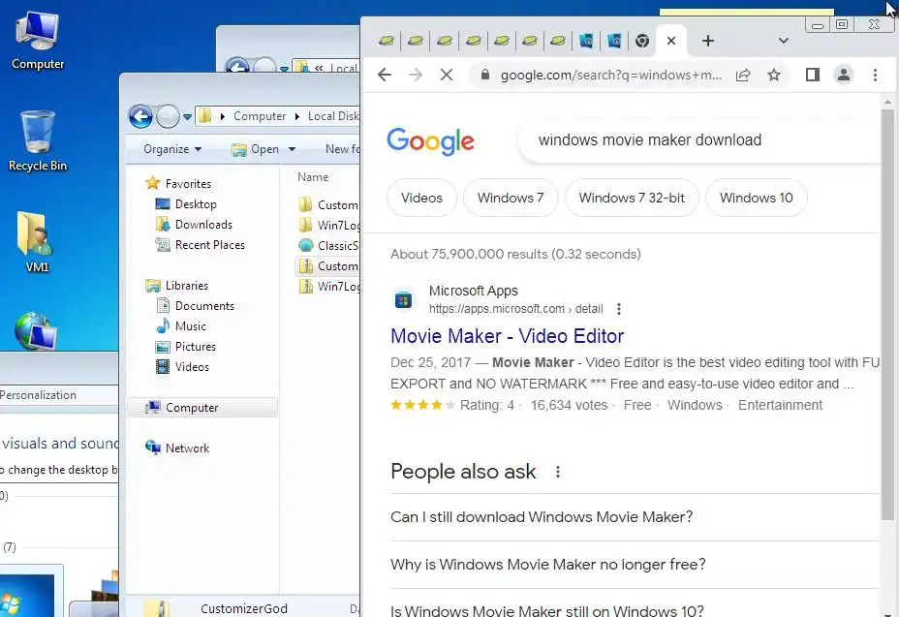899x617 pixels.
Task: Open Chrome three-dot menu
Action: point(875,75)
